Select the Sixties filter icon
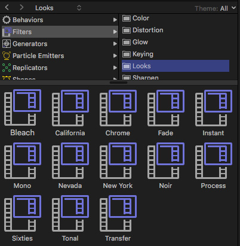 point(23,213)
